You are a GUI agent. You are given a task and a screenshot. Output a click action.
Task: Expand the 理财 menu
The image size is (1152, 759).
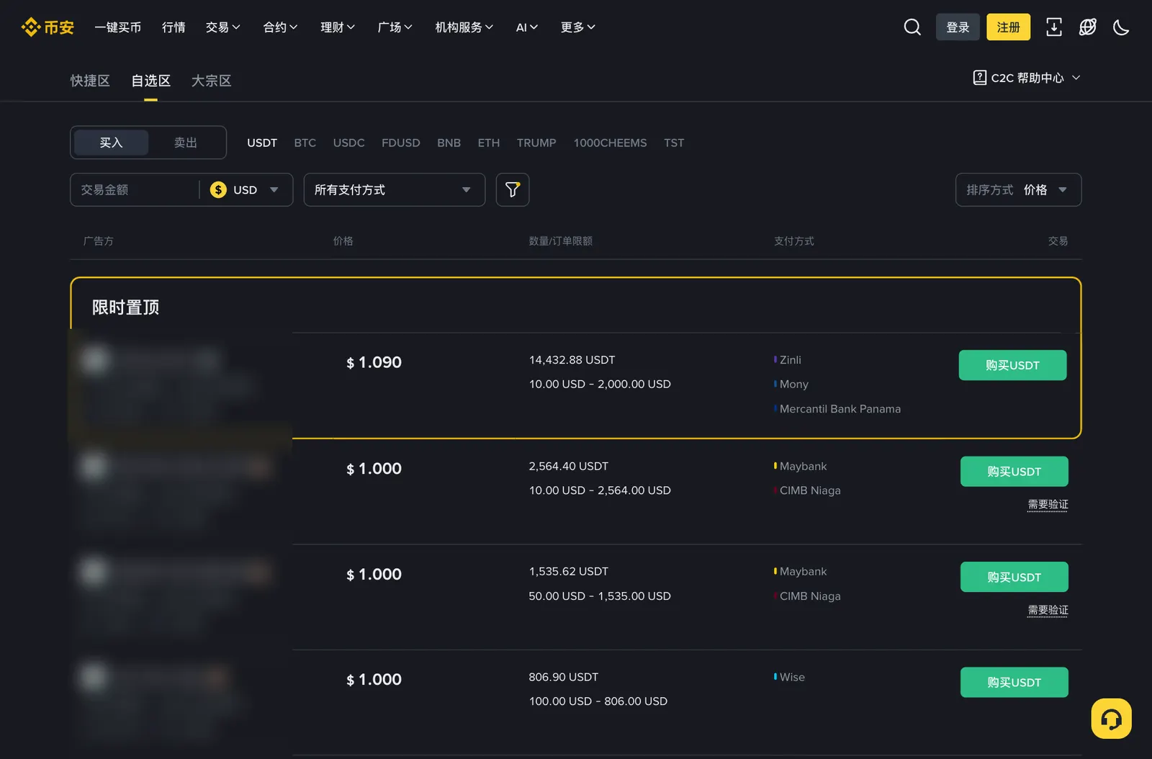338,27
